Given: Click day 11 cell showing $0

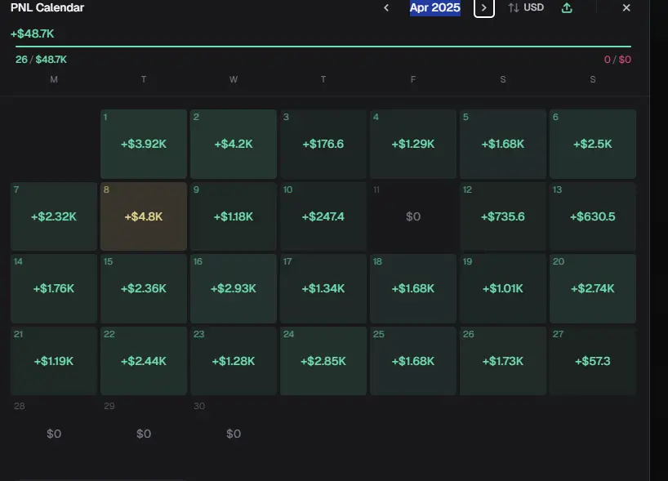Looking at the screenshot, I should [413, 216].
